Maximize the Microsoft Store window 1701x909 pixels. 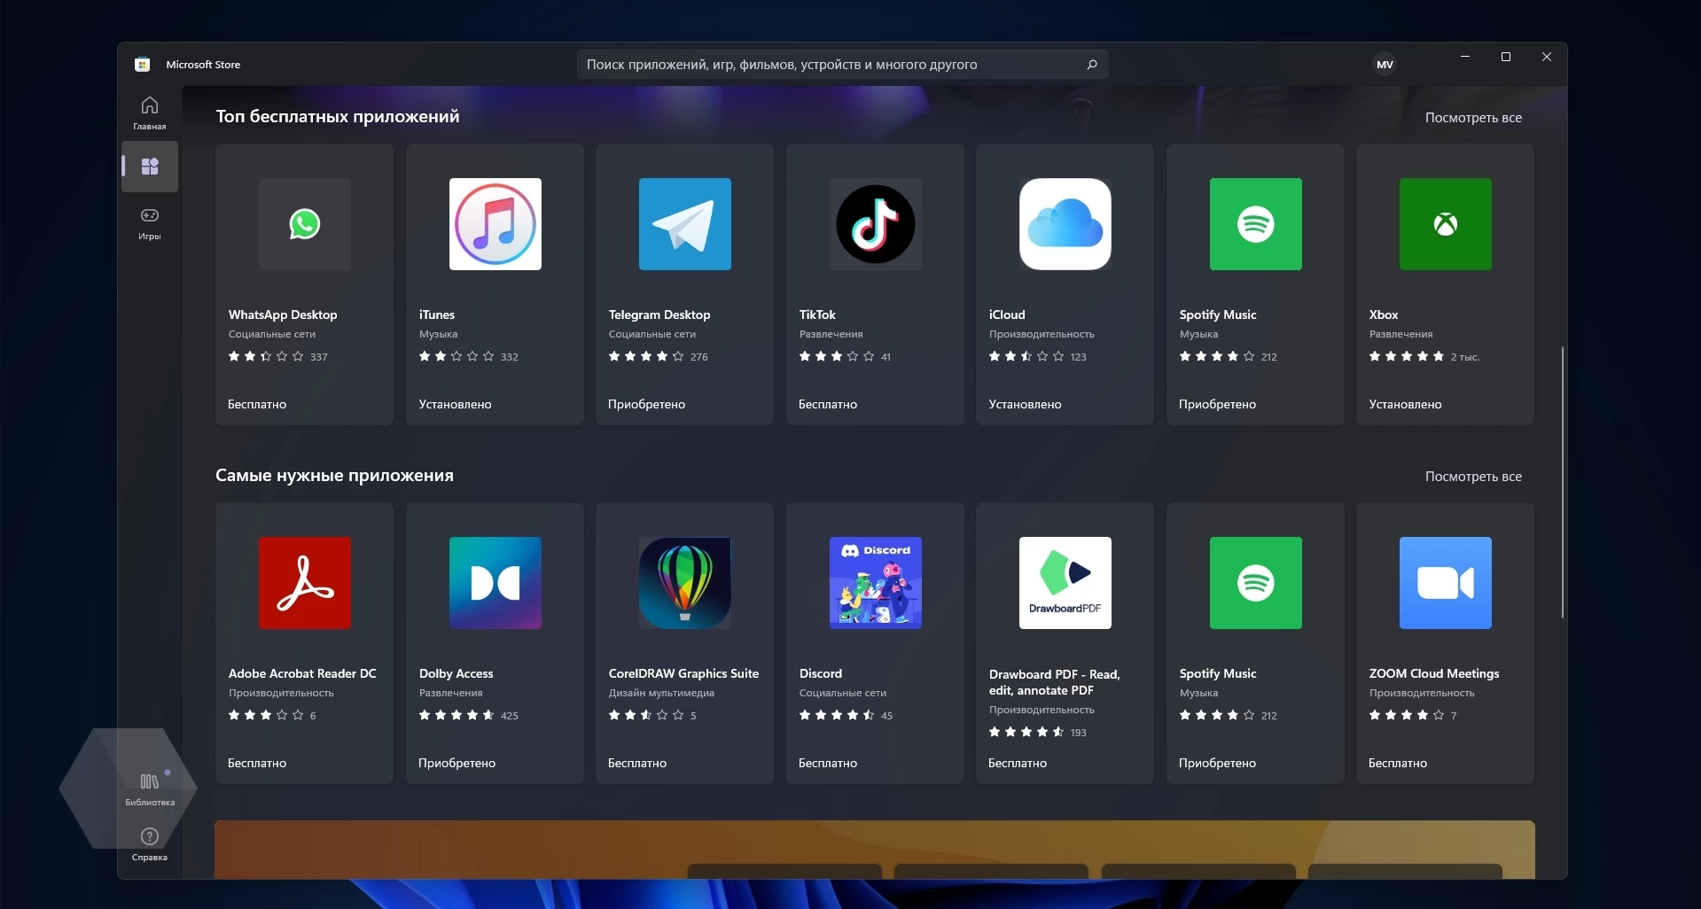pos(1506,57)
